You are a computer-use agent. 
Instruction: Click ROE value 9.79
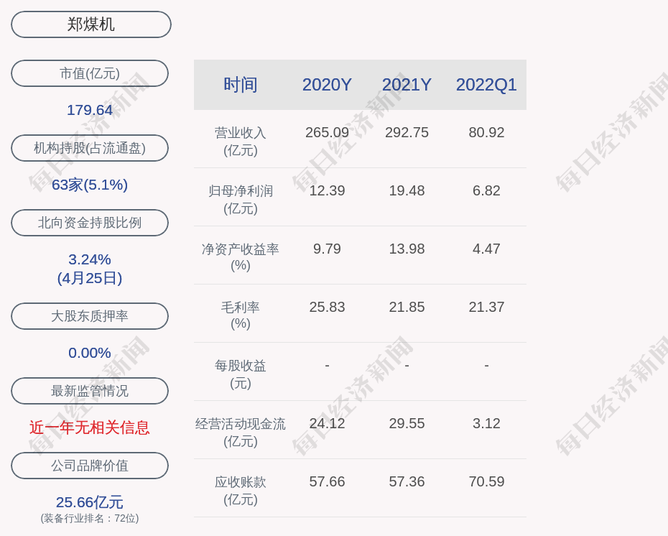click(x=328, y=249)
